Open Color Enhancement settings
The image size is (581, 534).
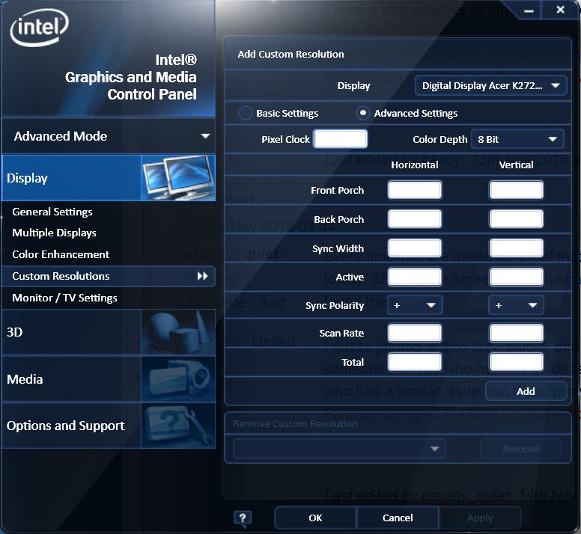tap(61, 254)
